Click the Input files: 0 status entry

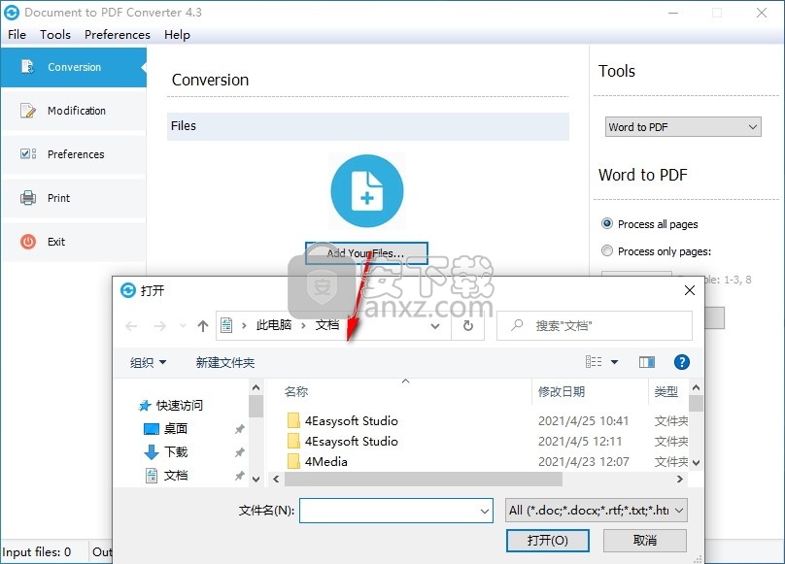point(37,552)
